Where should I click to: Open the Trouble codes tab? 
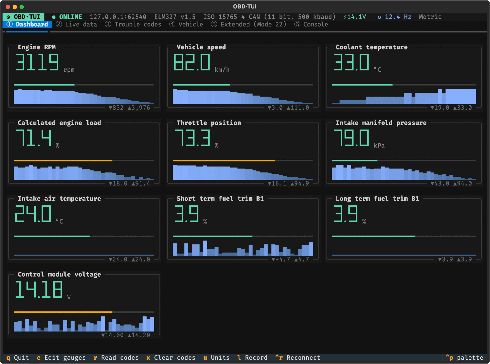pos(133,25)
